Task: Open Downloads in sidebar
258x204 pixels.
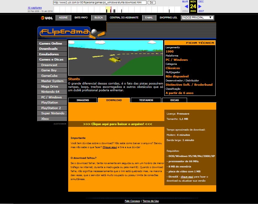Action: (52, 49)
